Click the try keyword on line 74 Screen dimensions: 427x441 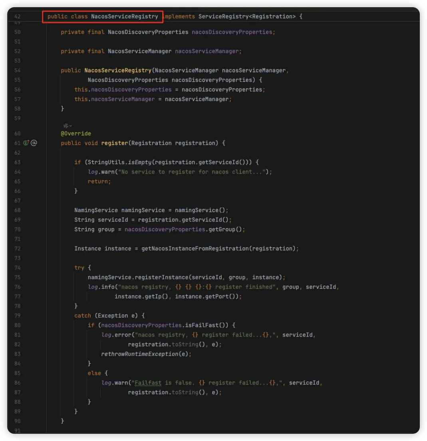[x=79, y=268]
